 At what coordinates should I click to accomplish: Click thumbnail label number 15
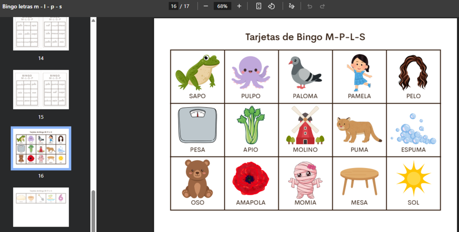(x=41, y=117)
